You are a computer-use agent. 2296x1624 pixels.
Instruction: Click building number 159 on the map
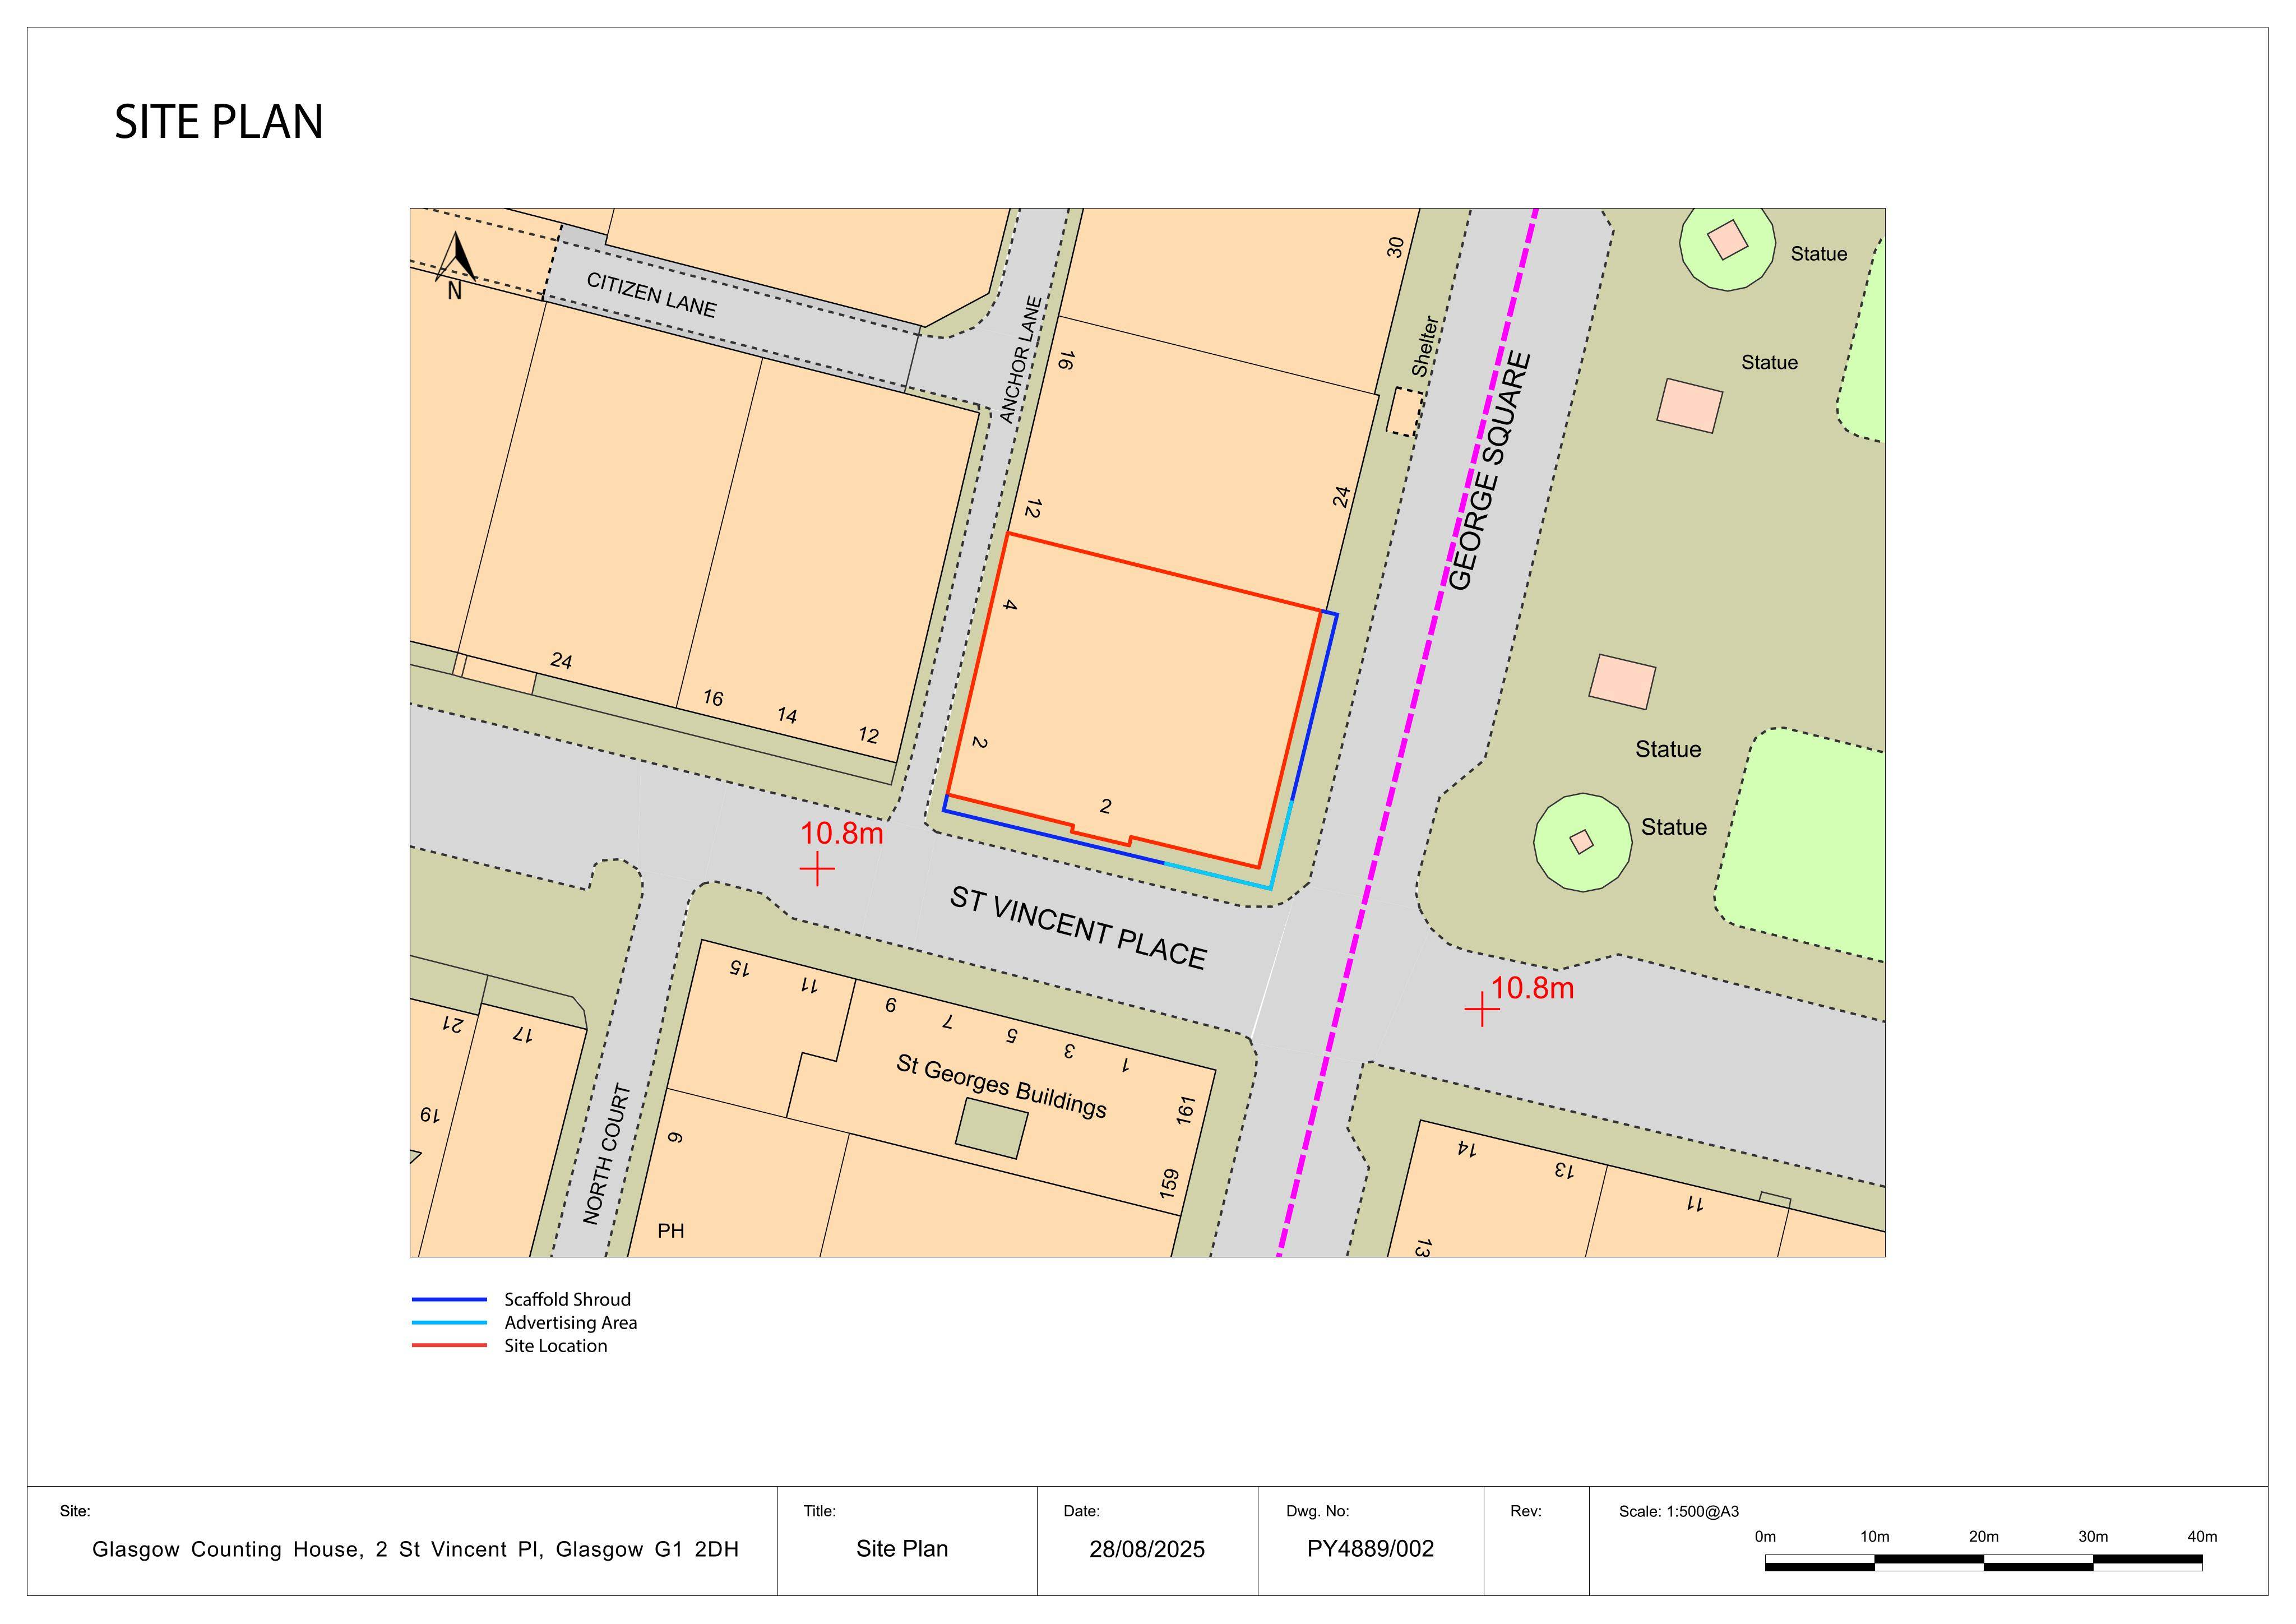(x=1169, y=1184)
